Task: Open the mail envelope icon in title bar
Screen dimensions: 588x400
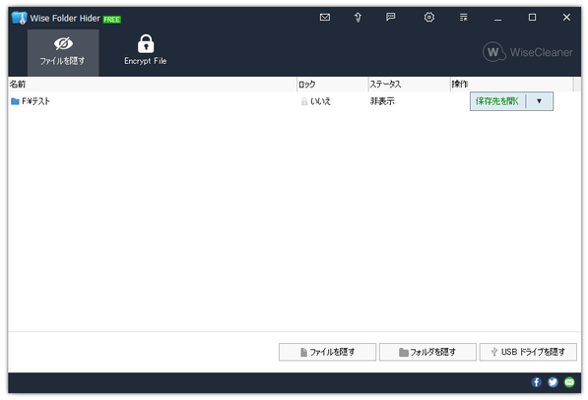Action: click(x=325, y=18)
